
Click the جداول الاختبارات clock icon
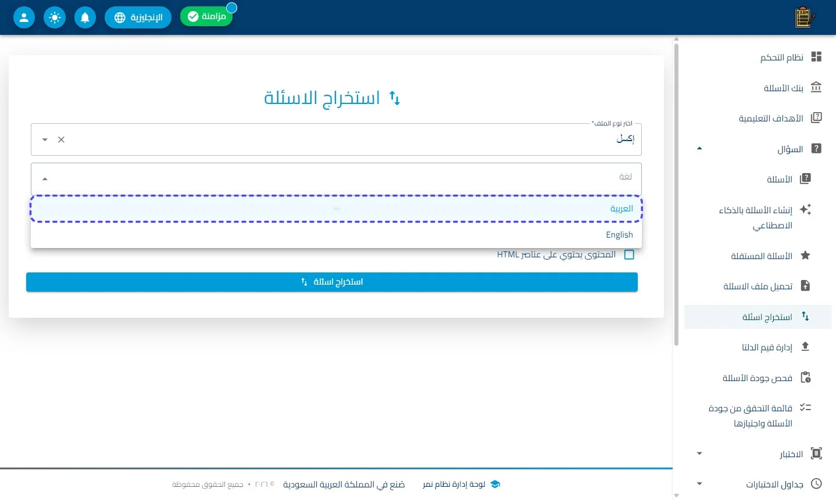point(816,484)
